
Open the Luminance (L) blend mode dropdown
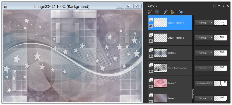coord(204,83)
